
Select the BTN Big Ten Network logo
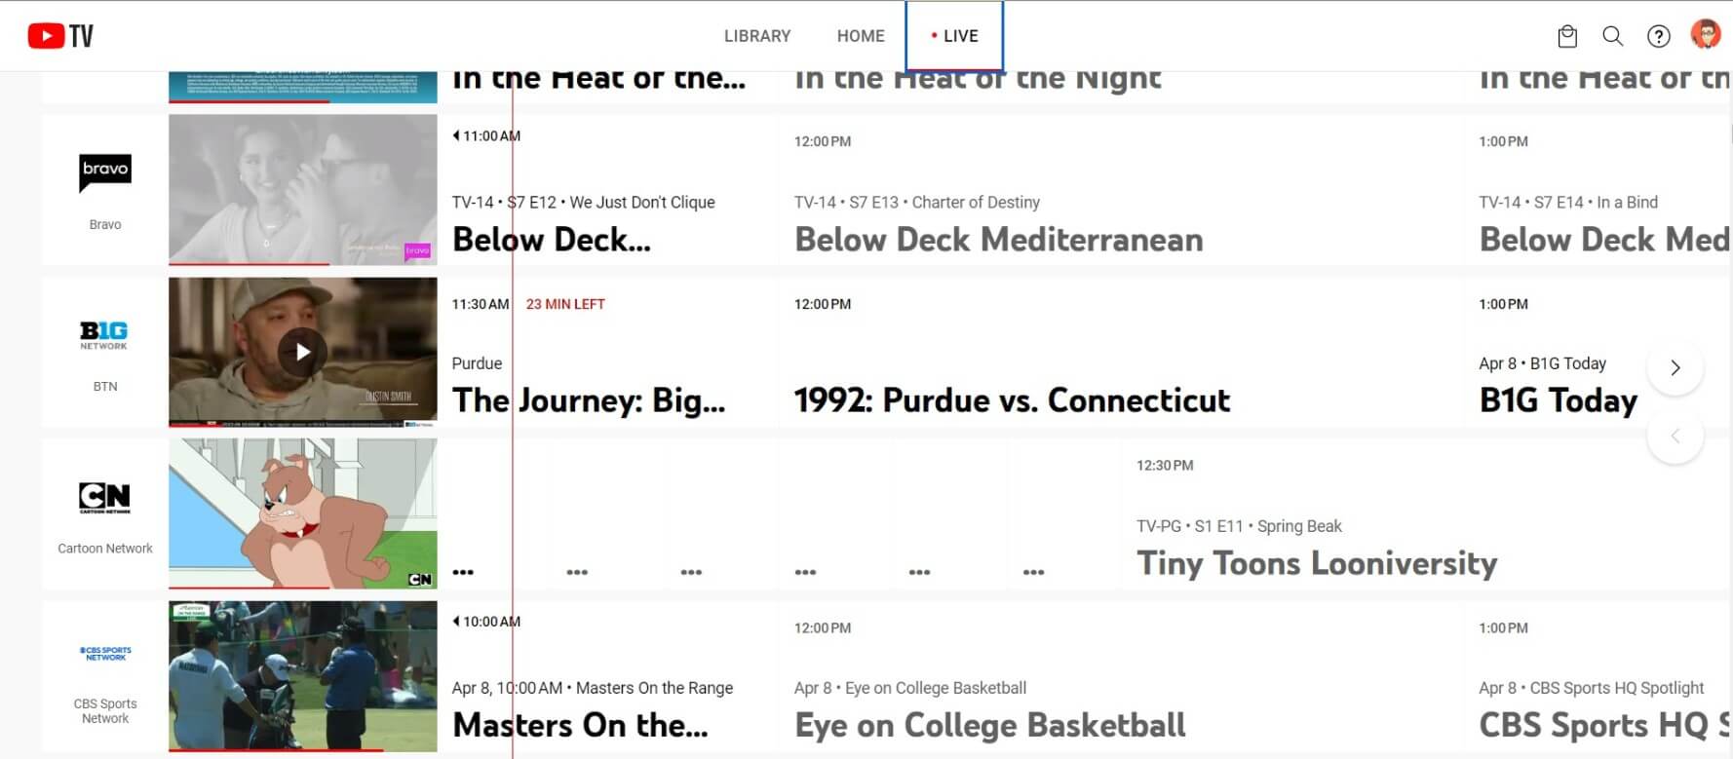coord(104,335)
